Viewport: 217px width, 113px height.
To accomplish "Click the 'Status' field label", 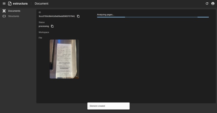I will coord(42,22).
